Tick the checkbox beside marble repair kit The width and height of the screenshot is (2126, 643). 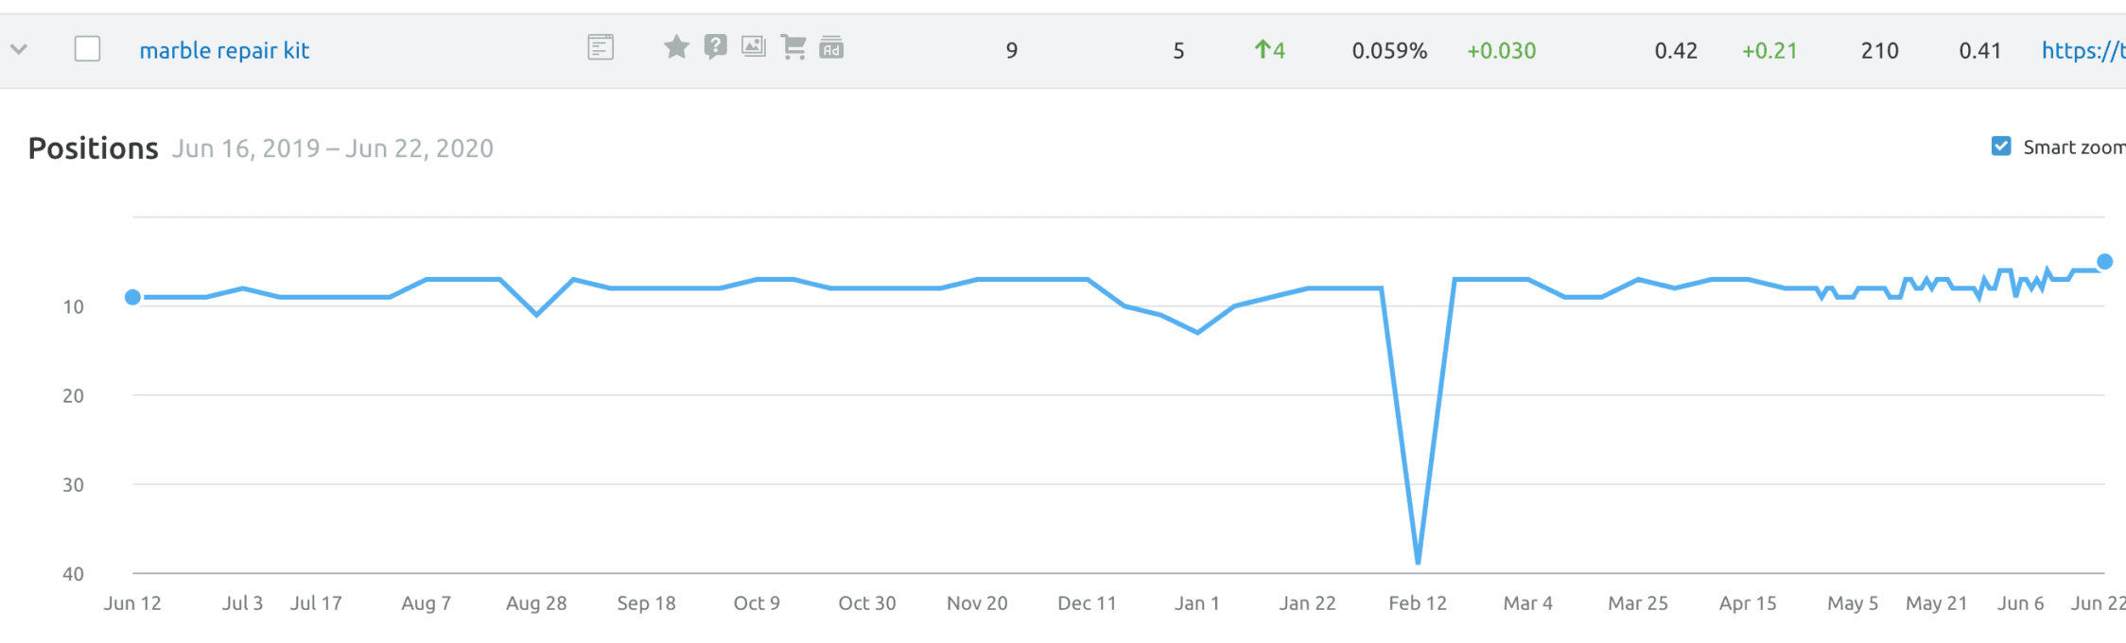coord(87,48)
